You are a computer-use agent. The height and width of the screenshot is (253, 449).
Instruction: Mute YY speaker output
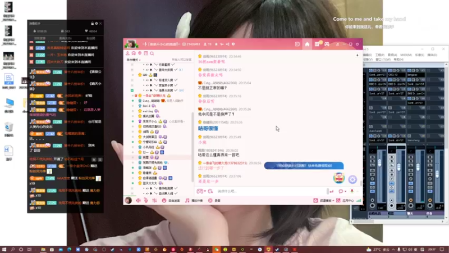coord(138,201)
